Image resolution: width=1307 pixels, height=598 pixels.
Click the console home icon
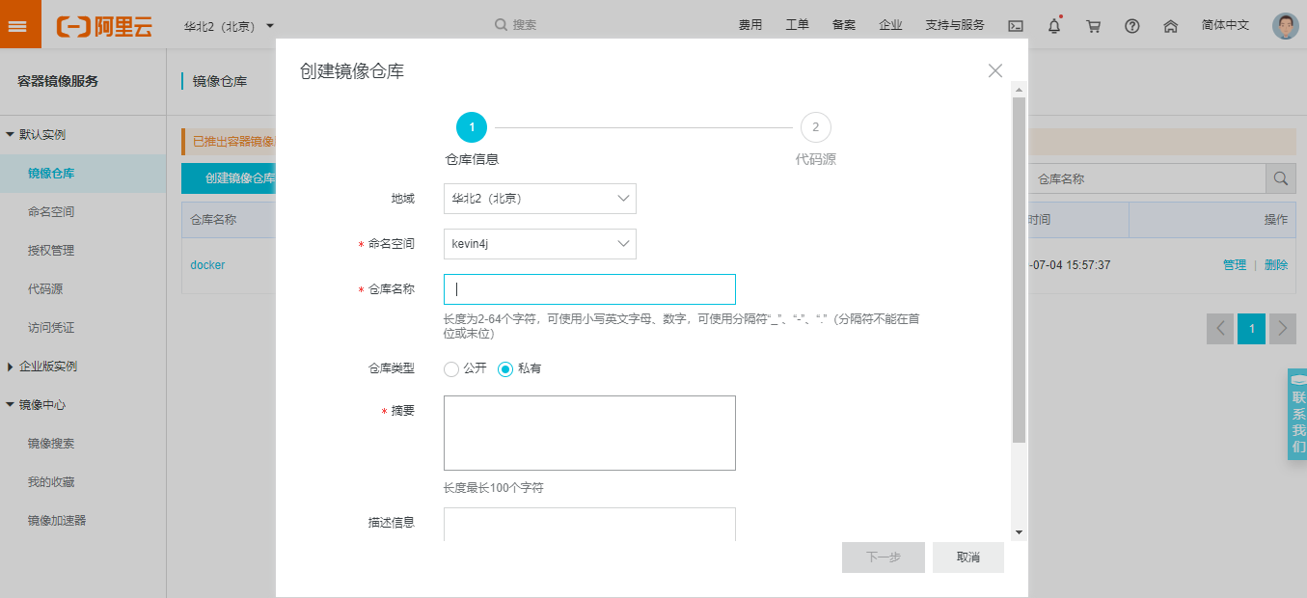click(1171, 26)
